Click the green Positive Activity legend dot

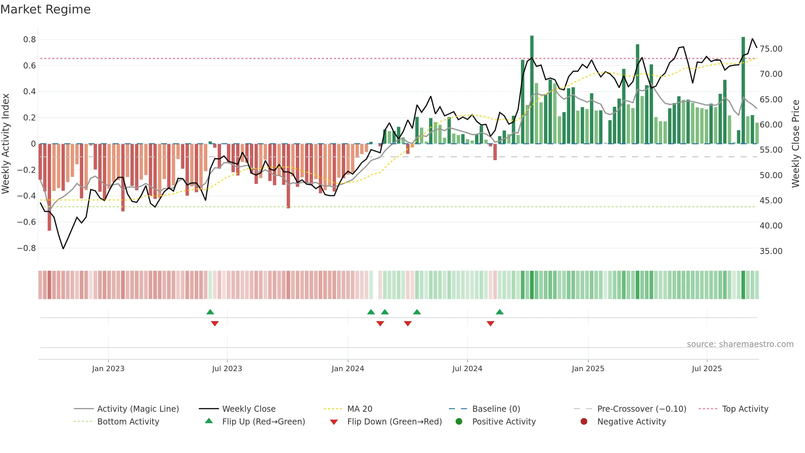click(459, 421)
